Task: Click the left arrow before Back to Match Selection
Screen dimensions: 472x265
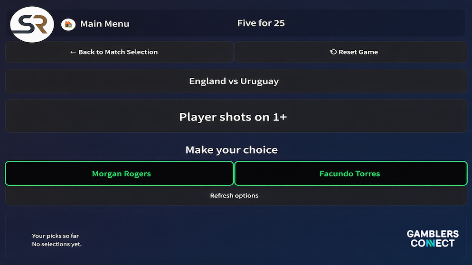Action: 73,52
